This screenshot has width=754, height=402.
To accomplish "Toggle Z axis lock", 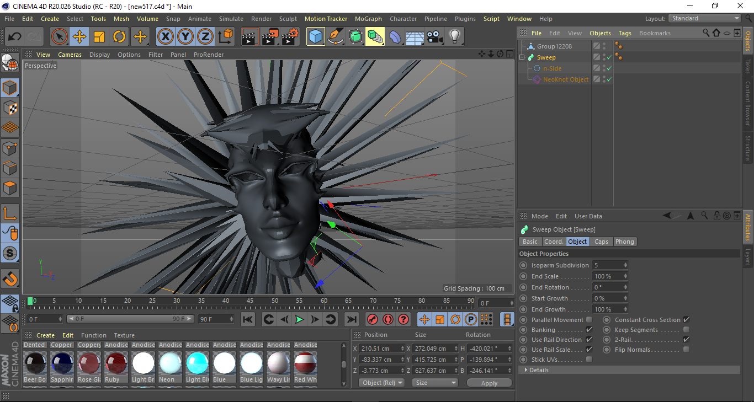I will (x=205, y=37).
